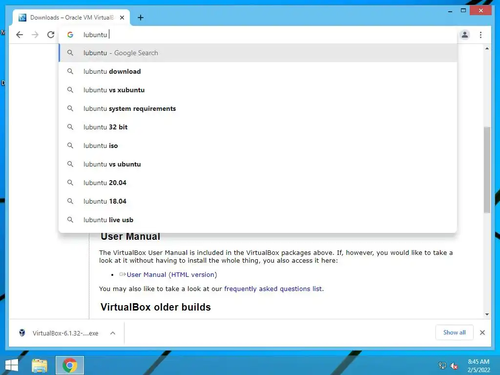Image resolution: width=500 pixels, height=375 pixels.
Task: Open the Windows Start button
Action: (x=12, y=365)
